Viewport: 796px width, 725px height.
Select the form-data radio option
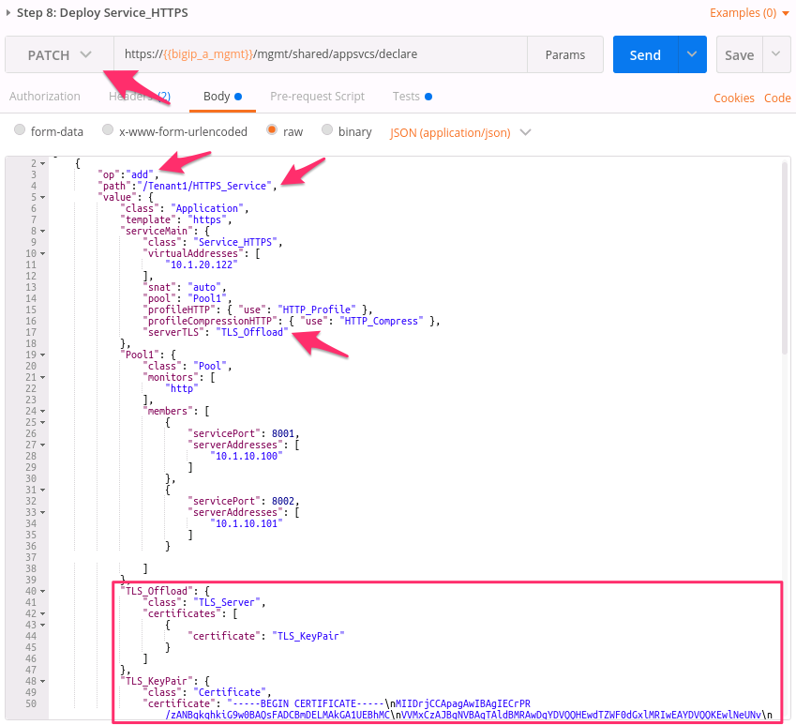(x=20, y=130)
